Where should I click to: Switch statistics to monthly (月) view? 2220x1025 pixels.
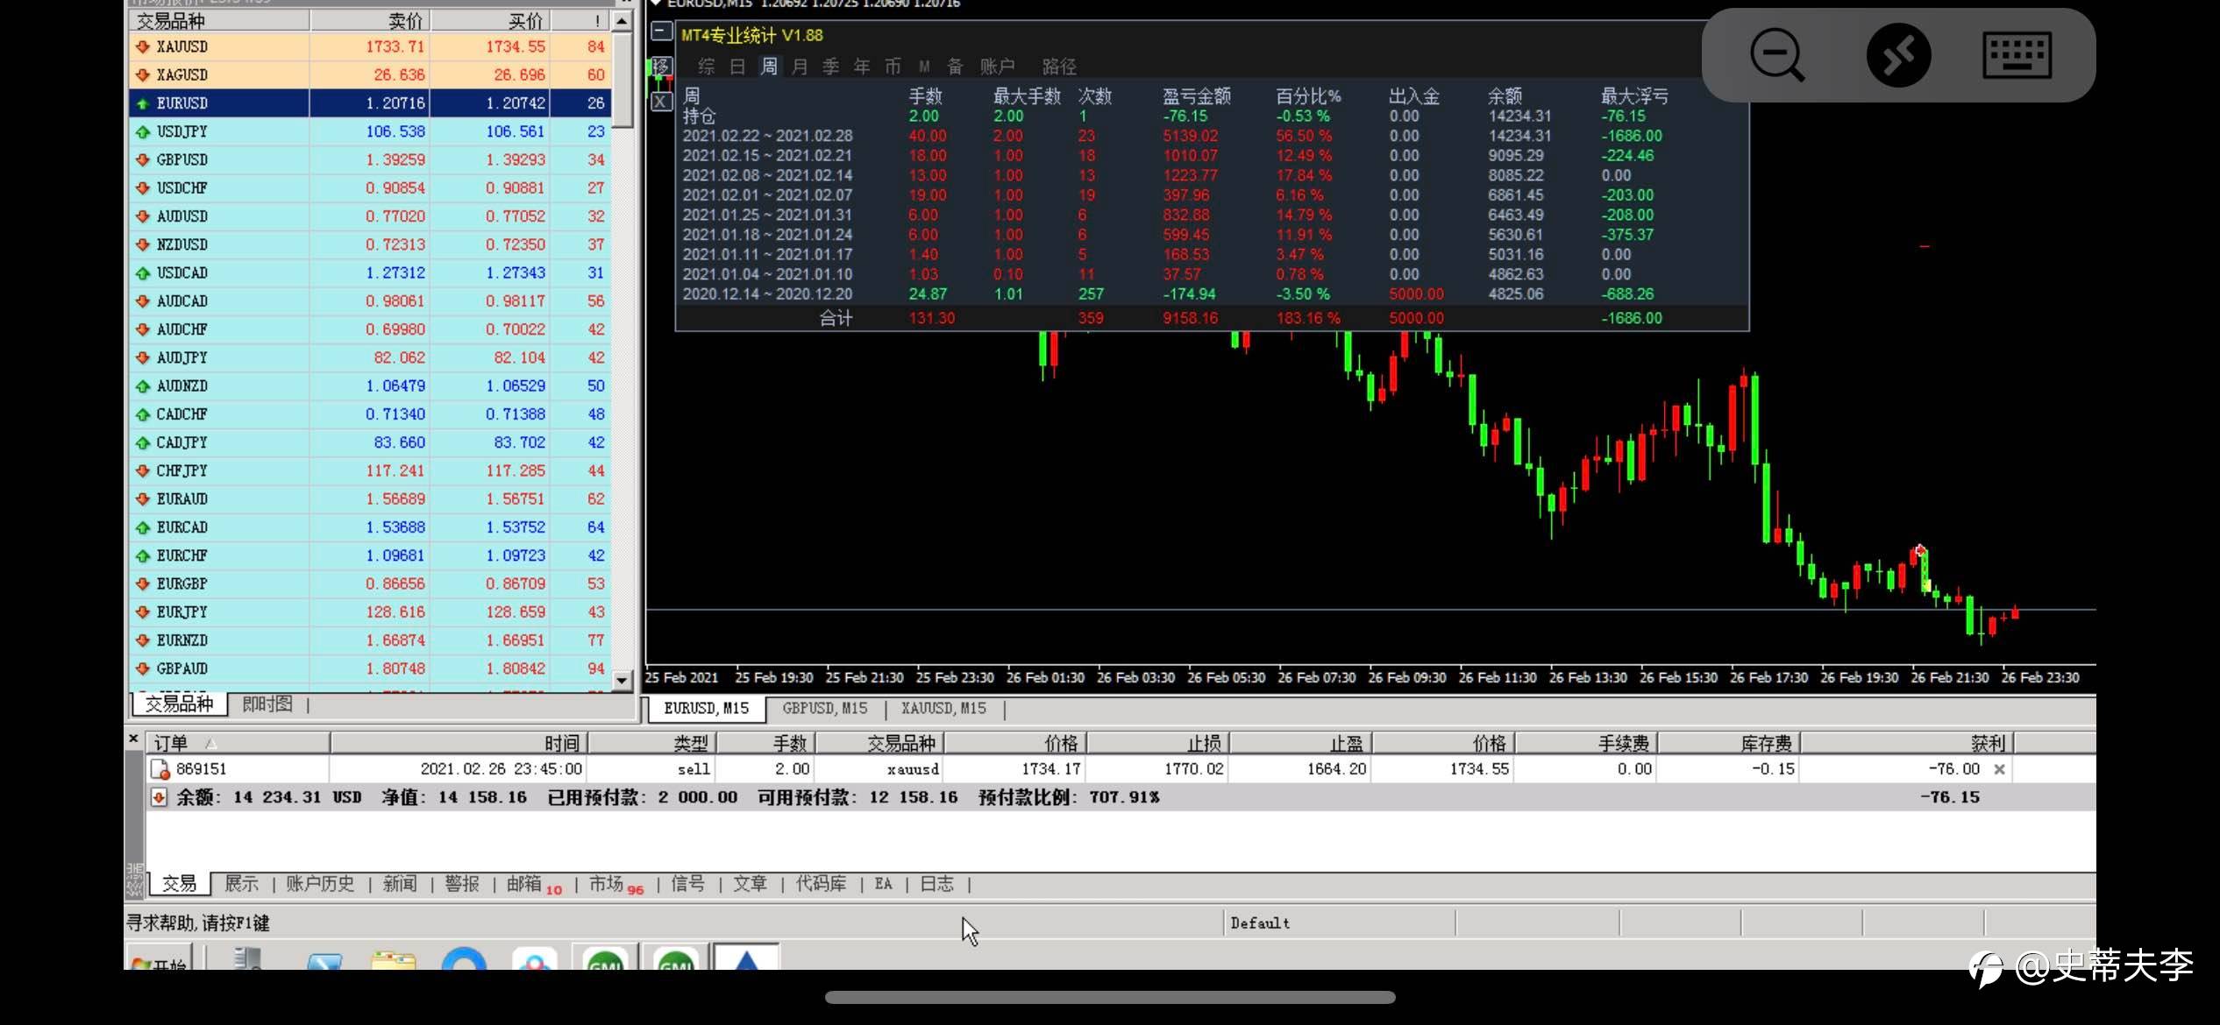[800, 67]
